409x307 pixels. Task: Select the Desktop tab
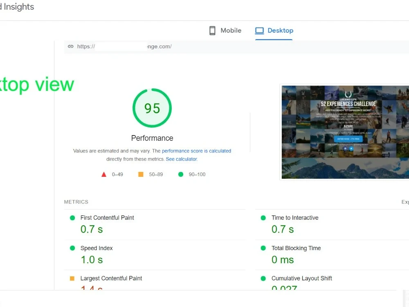coord(274,31)
